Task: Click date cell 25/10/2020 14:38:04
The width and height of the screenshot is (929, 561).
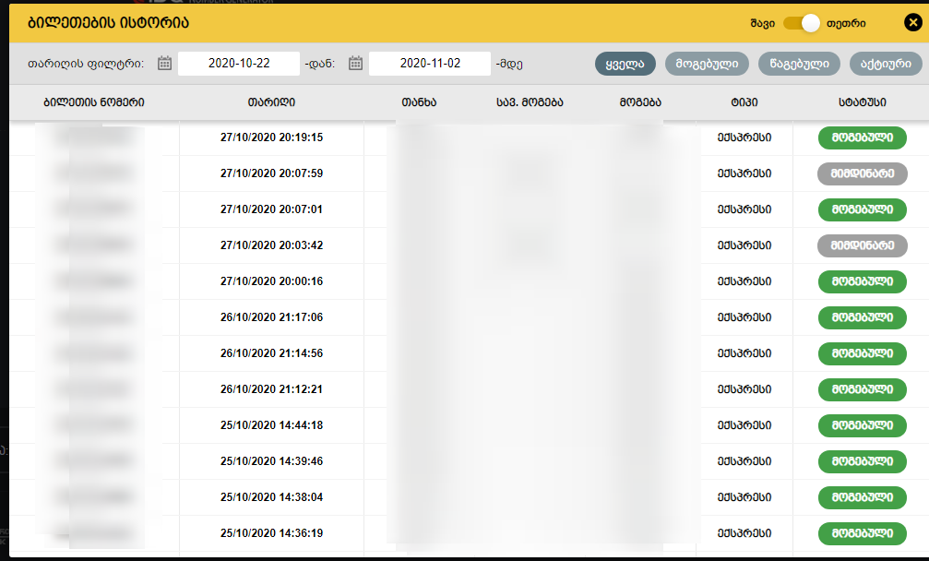Action: pyautogui.click(x=271, y=497)
